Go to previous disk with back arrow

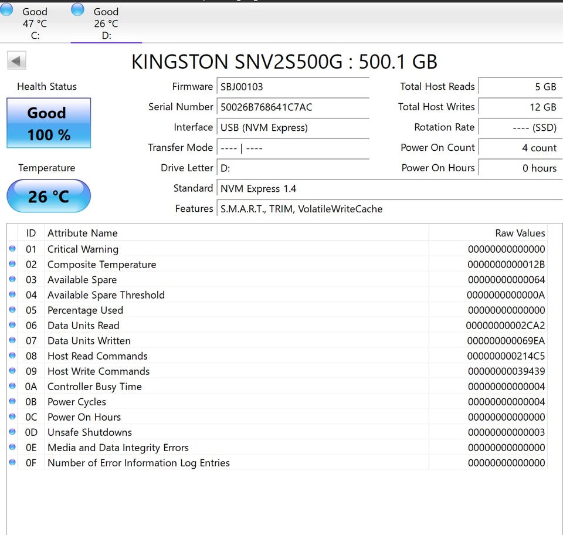coord(16,61)
